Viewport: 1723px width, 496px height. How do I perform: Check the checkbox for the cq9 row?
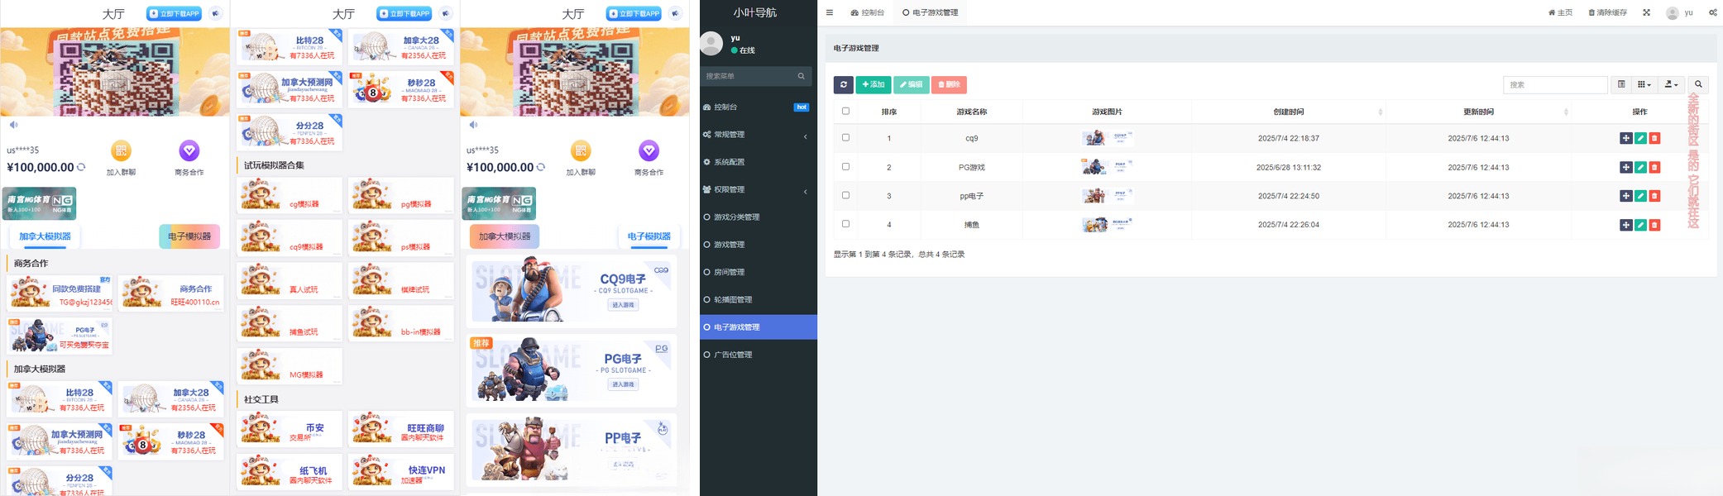pyautogui.click(x=845, y=137)
